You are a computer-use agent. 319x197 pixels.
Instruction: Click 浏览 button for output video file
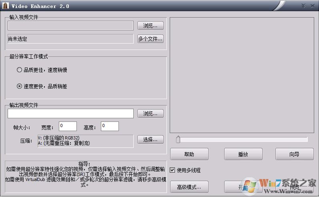pyautogui.click(x=150, y=113)
